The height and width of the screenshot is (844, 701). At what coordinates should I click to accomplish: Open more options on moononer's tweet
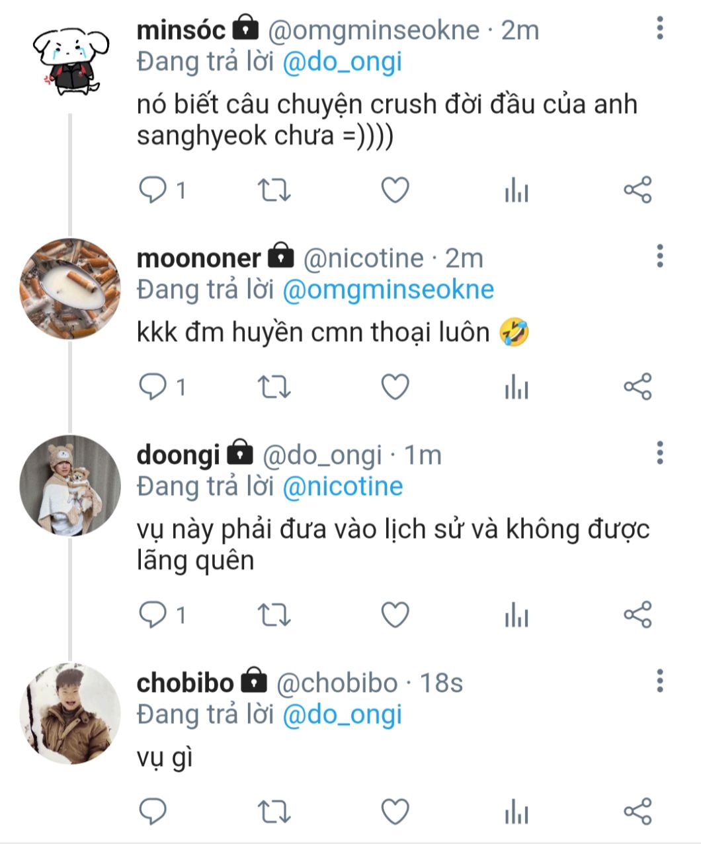tap(659, 256)
